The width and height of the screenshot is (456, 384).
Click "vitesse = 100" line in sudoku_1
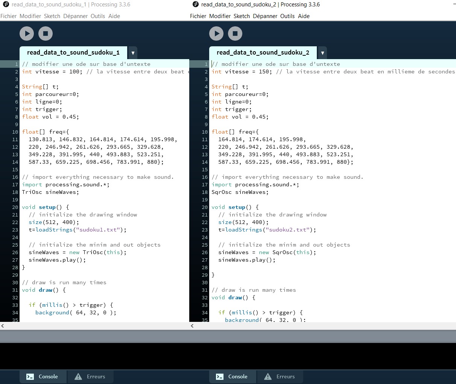pyautogui.click(x=105, y=72)
